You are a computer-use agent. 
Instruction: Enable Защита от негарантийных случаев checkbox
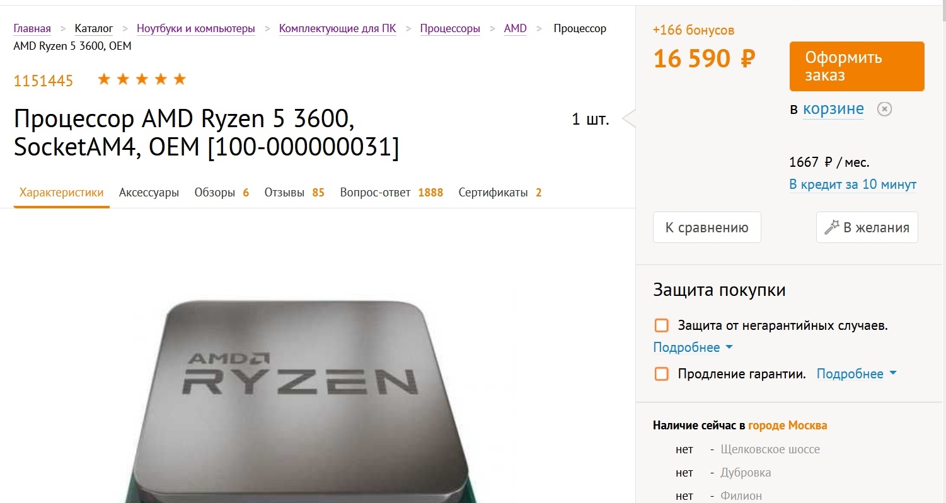coord(661,325)
